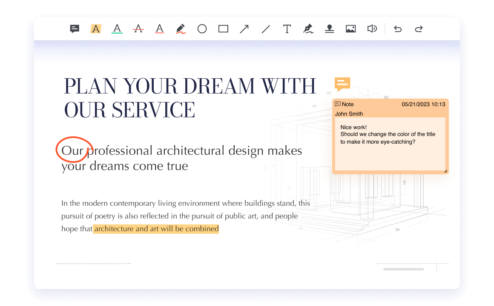This screenshot has width=494, height=306.
Task: Select the Line drawing tool
Action: coord(266,29)
